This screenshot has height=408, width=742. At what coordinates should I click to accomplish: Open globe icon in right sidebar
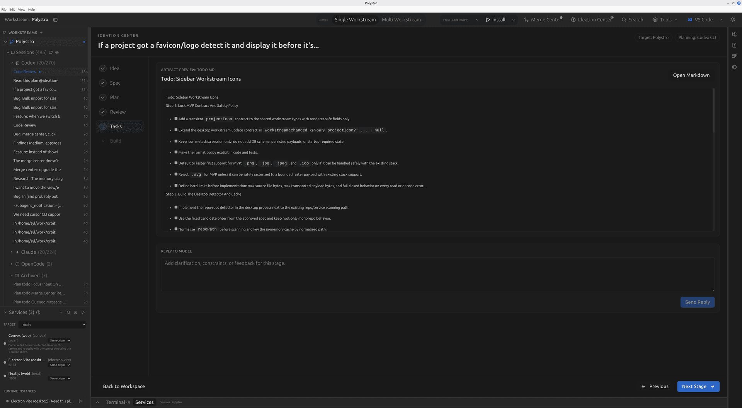click(x=734, y=67)
